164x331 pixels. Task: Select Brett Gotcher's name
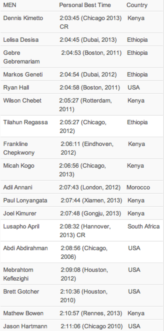click(21, 291)
